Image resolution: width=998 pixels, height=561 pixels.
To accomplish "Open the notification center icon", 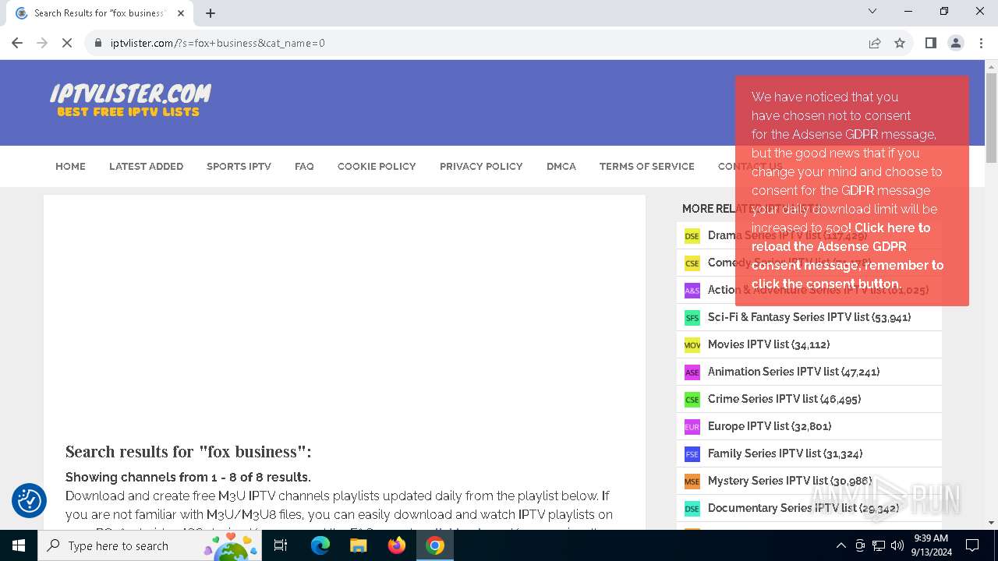I will [x=972, y=545].
